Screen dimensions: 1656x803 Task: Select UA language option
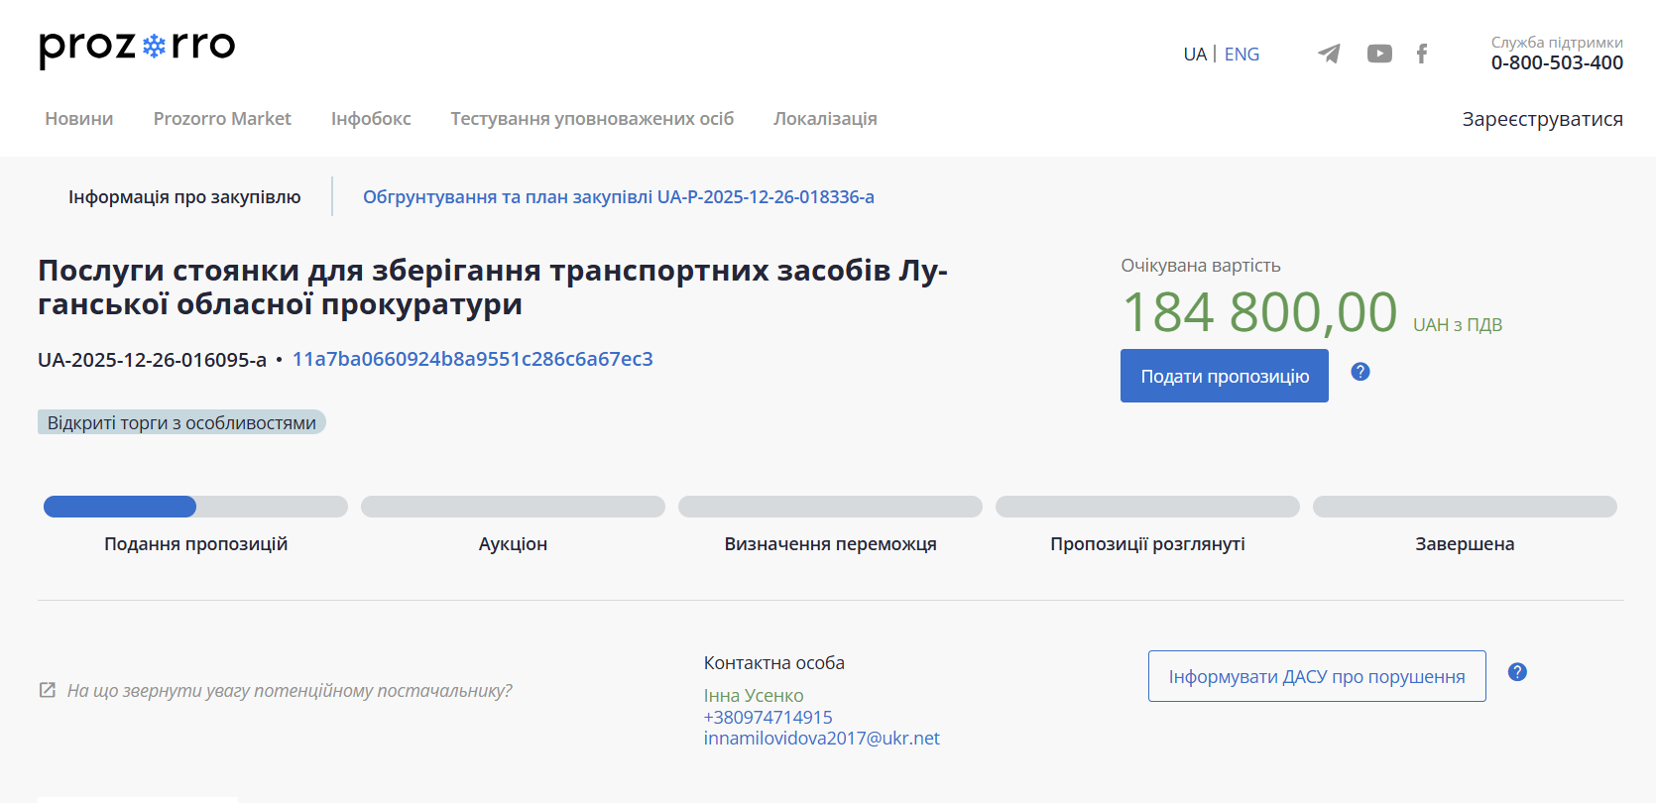pyautogui.click(x=1194, y=55)
